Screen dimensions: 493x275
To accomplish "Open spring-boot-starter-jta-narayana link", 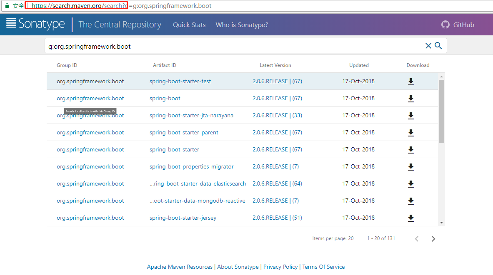I will 191,115.
